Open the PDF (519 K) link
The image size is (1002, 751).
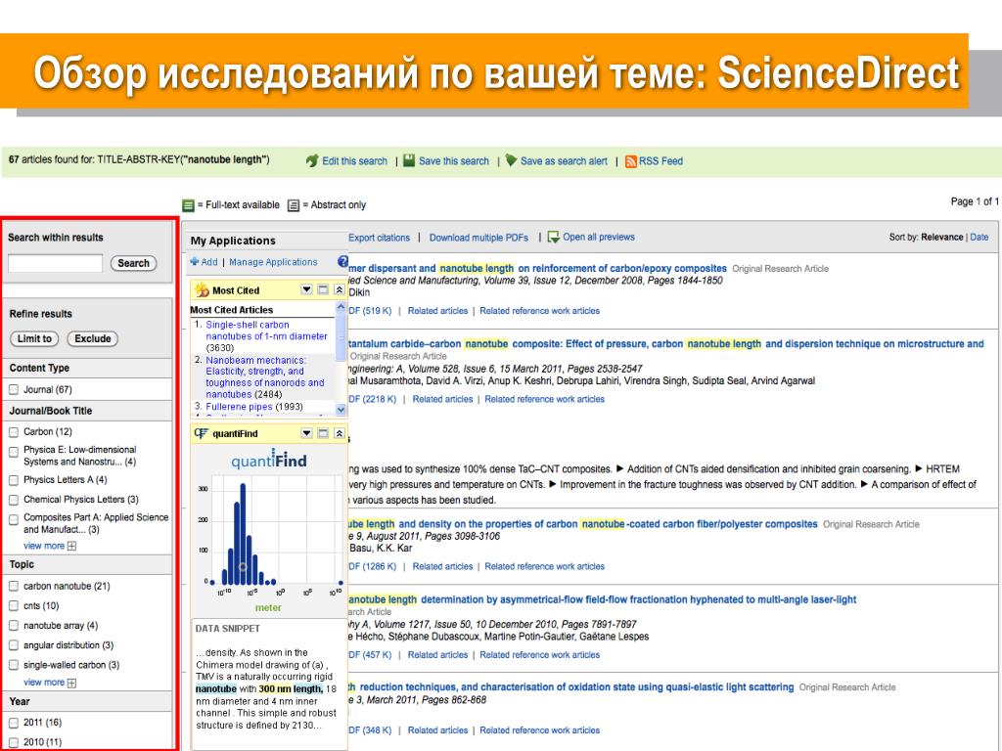(370, 311)
